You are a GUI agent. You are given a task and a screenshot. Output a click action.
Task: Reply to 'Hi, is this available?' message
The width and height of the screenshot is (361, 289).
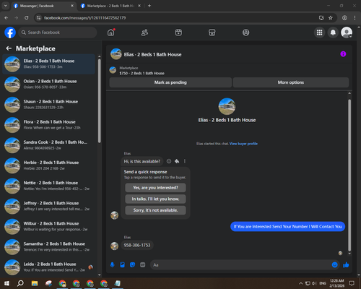pyautogui.click(x=177, y=161)
